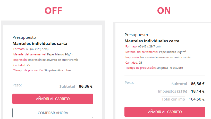Click the OFF heading text
The width and height of the screenshot is (211, 119).
pyautogui.click(x=53, y=11)
